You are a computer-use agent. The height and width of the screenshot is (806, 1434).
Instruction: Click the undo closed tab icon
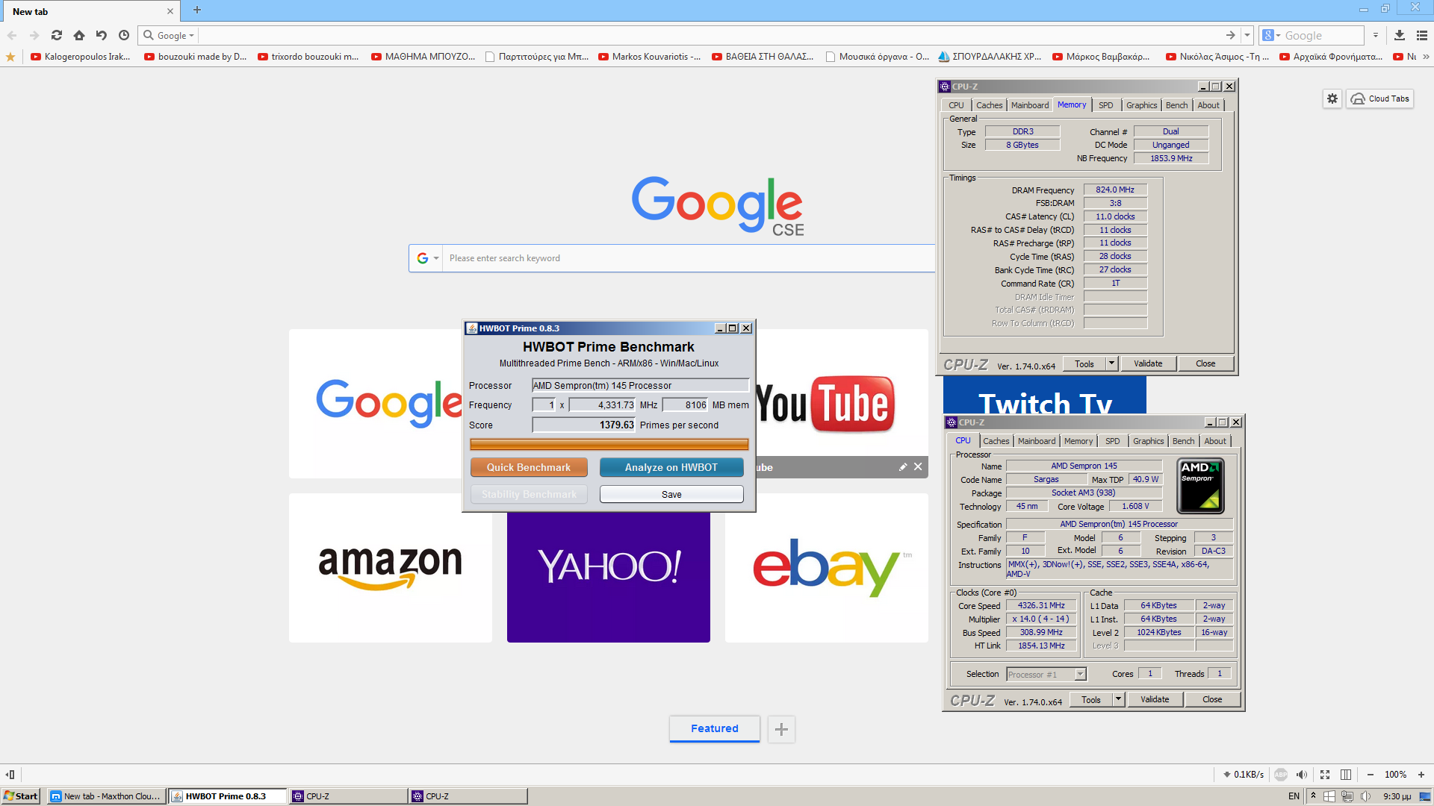click(x=102, y=35)
